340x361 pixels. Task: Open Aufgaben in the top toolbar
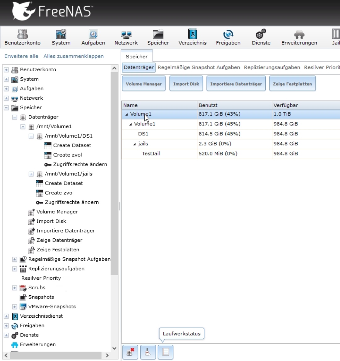point(93,37)
